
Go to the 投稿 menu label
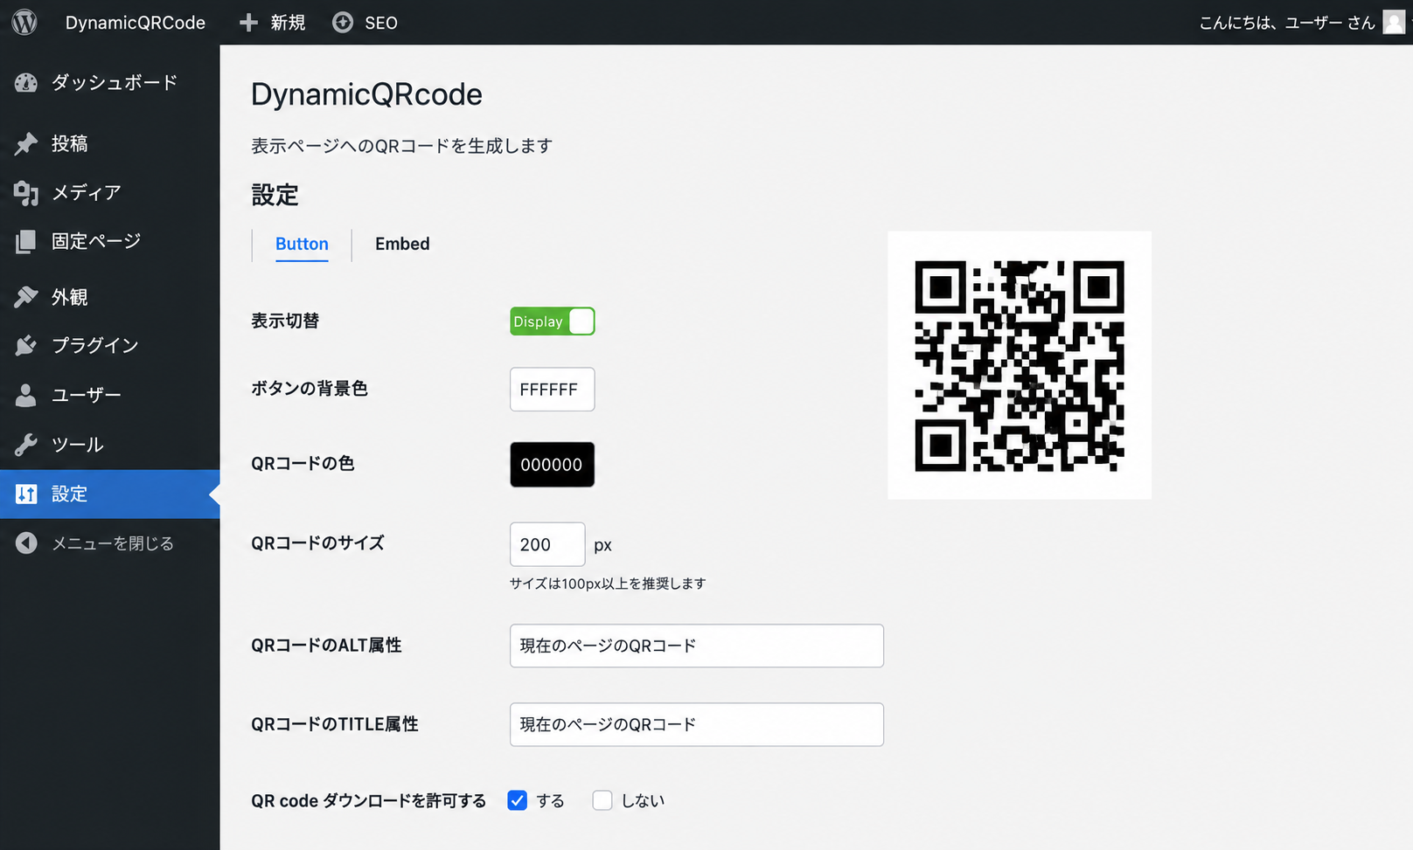point(70,143)
